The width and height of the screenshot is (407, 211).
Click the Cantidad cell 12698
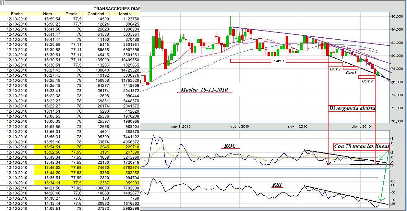(96, 96)
